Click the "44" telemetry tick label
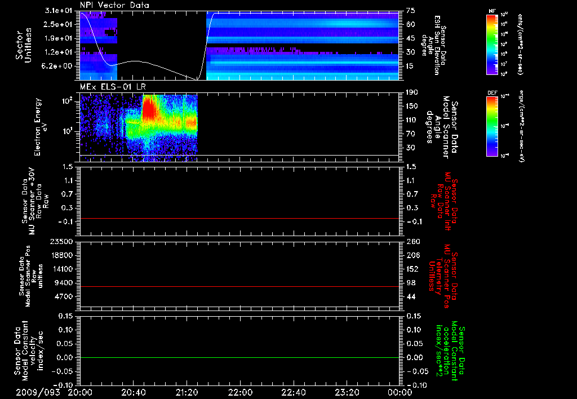This screenshot has height=399, width=577. [x=410, y=296]
